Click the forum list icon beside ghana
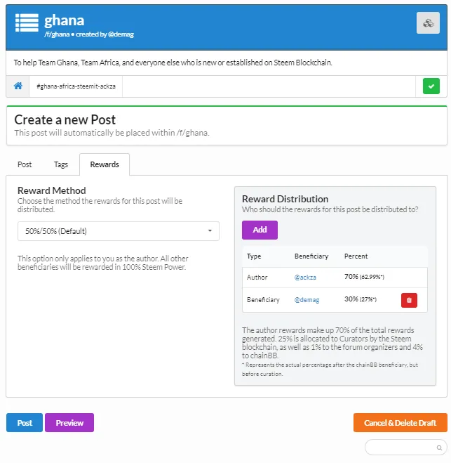This screenshot has height=463, width=451. (x=27, y=22)
